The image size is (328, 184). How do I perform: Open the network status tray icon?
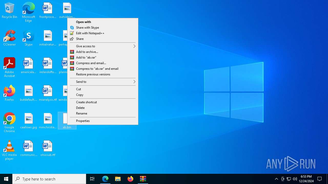pos(289,179)
